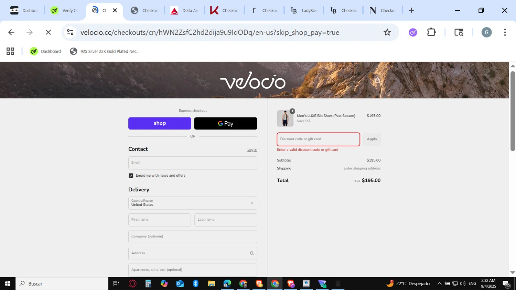This screenshot has height=290, width=516.
Task: Launch Opera from the taskbar
Action: click(132, 283)
